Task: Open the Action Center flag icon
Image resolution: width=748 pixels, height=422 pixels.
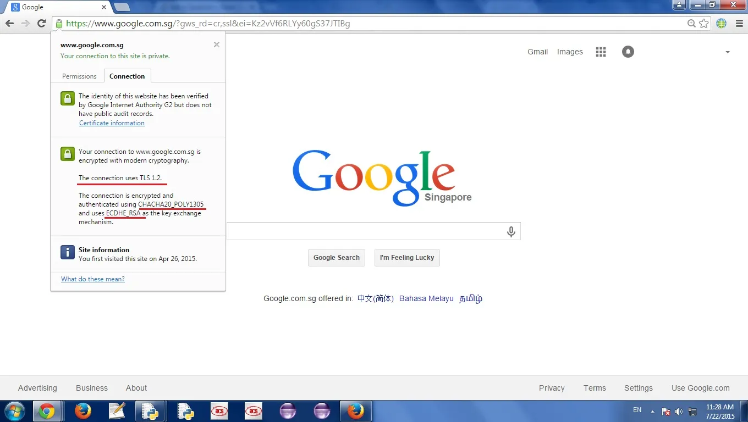Action: point(666,411)
